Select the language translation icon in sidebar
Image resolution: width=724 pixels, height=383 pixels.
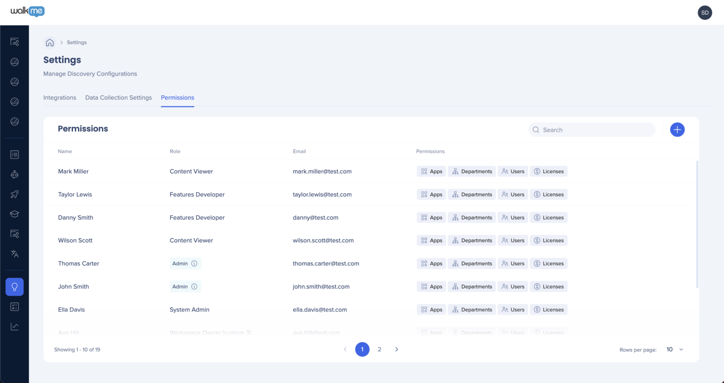[14, 254]
